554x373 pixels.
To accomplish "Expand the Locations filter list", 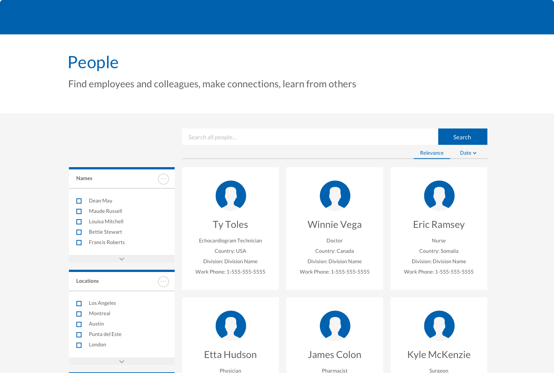I will coord(121,361).
